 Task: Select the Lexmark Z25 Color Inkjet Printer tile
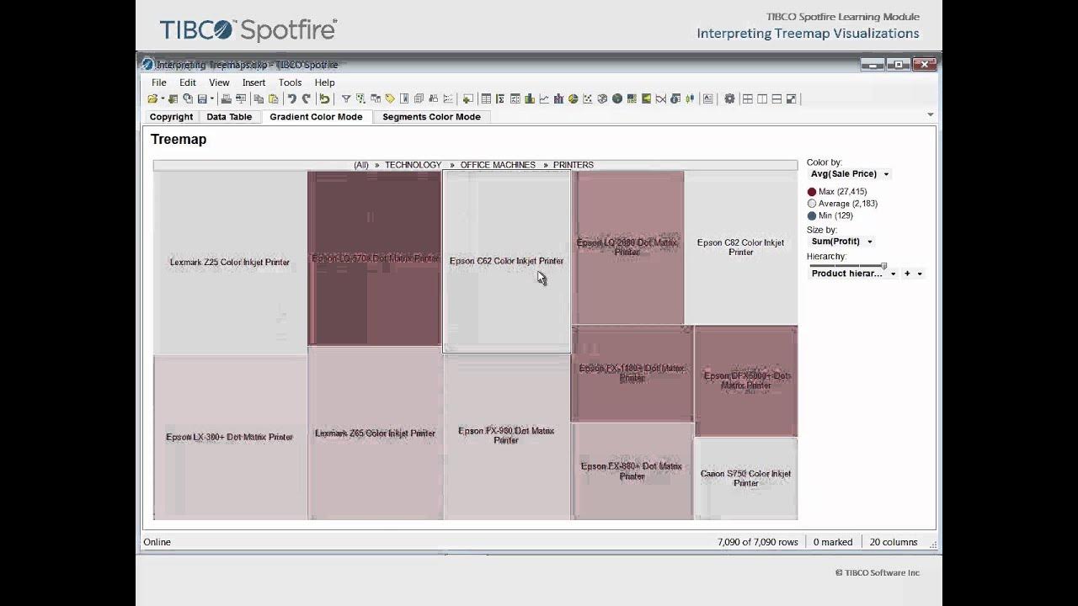coord(230,263)
